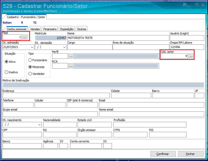Click the Confirmar button
208x161 pixels.
click(163, 154)
